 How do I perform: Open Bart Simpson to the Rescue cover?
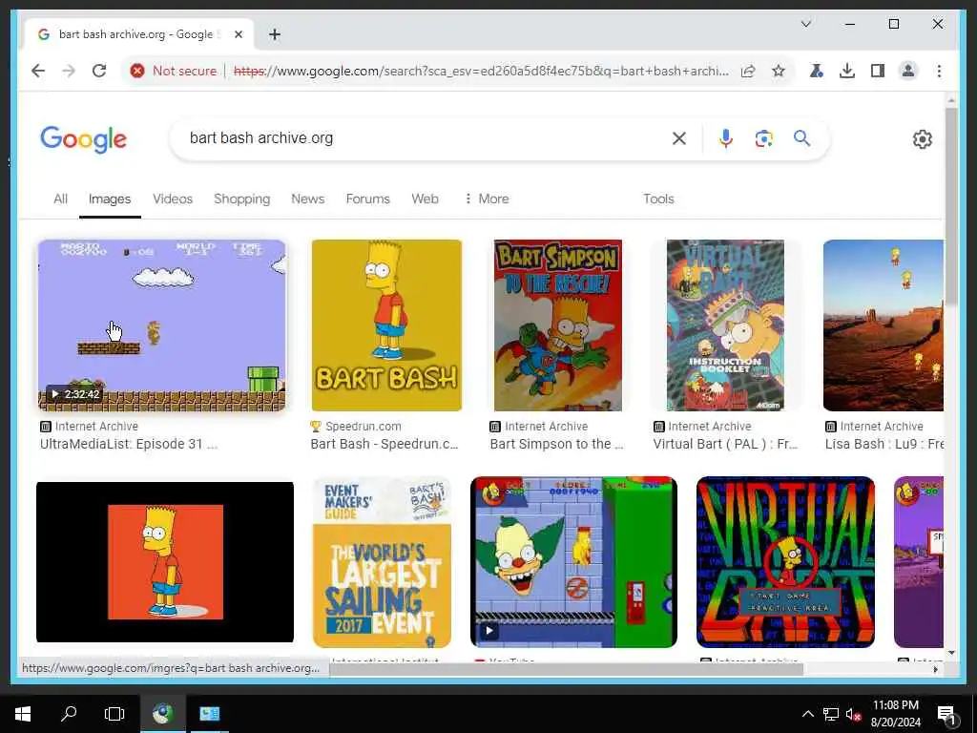click(x=557, y=325)
